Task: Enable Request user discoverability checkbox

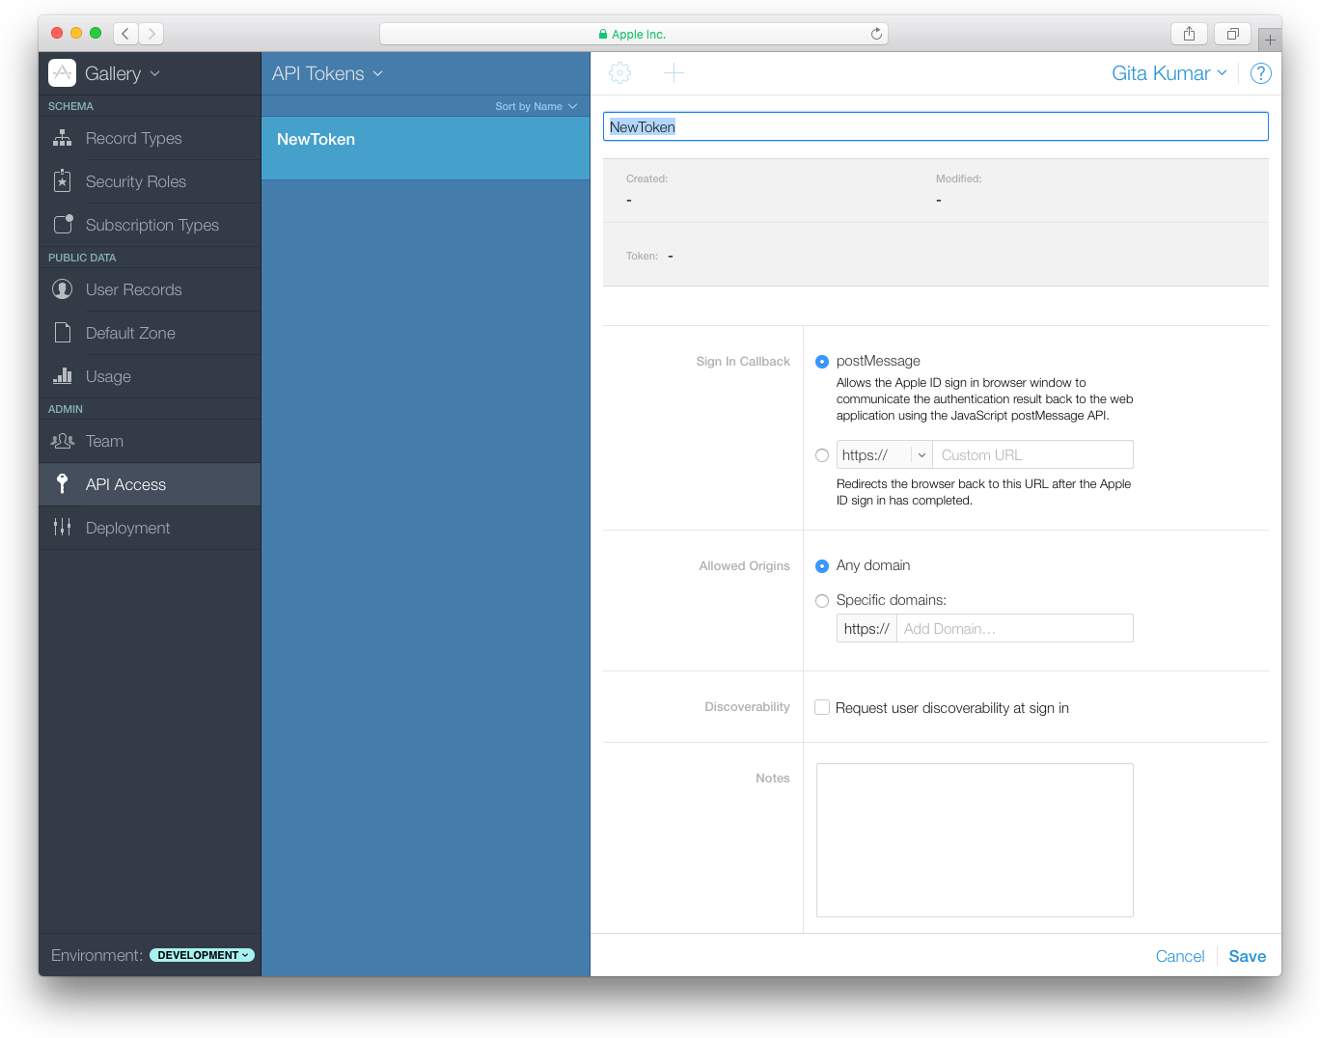Action: (822, 707)
